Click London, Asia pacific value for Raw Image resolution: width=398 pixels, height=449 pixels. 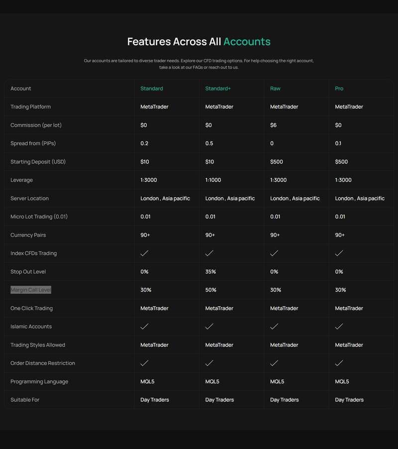tap(295, 199)
